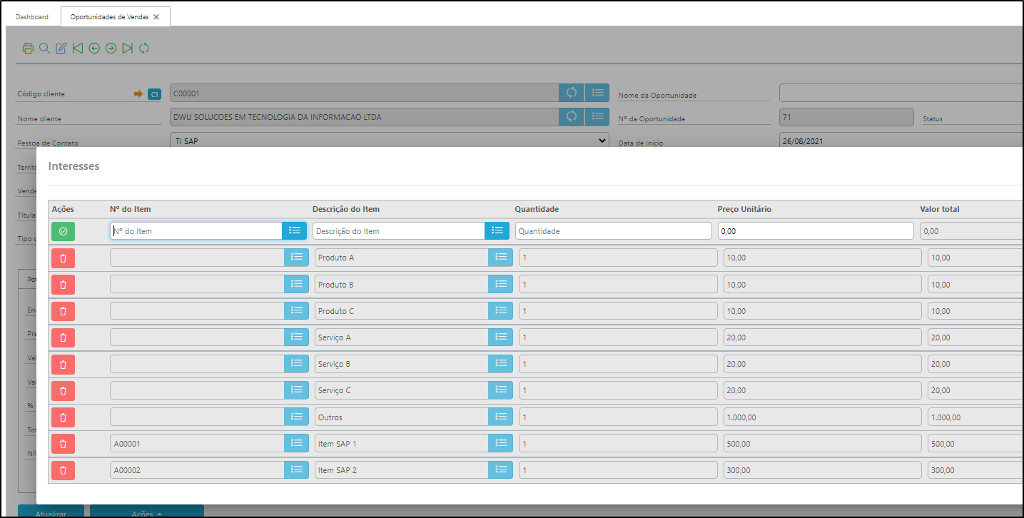Image resolution: width=1024 pixels, height=518 pixels.
Task: Switch to the Dashboard tab
Action: click(32, 16)
